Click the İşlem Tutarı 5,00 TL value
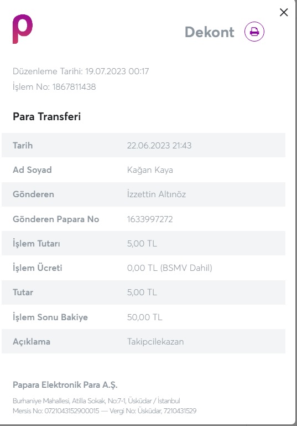 coord(142,243)
